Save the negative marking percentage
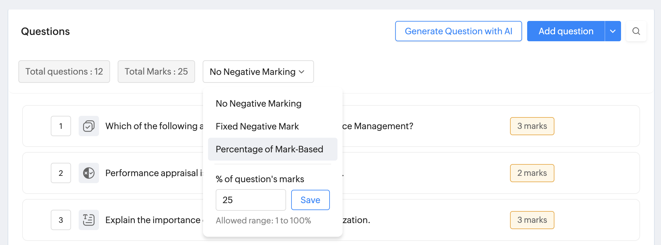This screenshot has width=661, height=245. [x=311, y=200]
